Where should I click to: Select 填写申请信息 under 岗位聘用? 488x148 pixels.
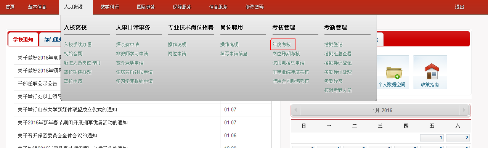click(234, 54)
